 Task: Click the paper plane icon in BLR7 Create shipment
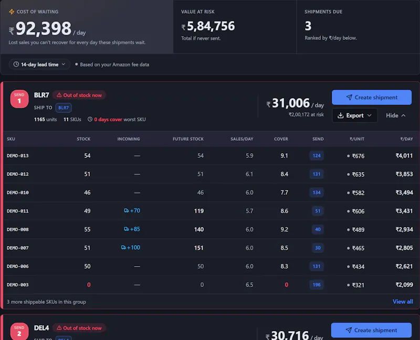point(349,97)
